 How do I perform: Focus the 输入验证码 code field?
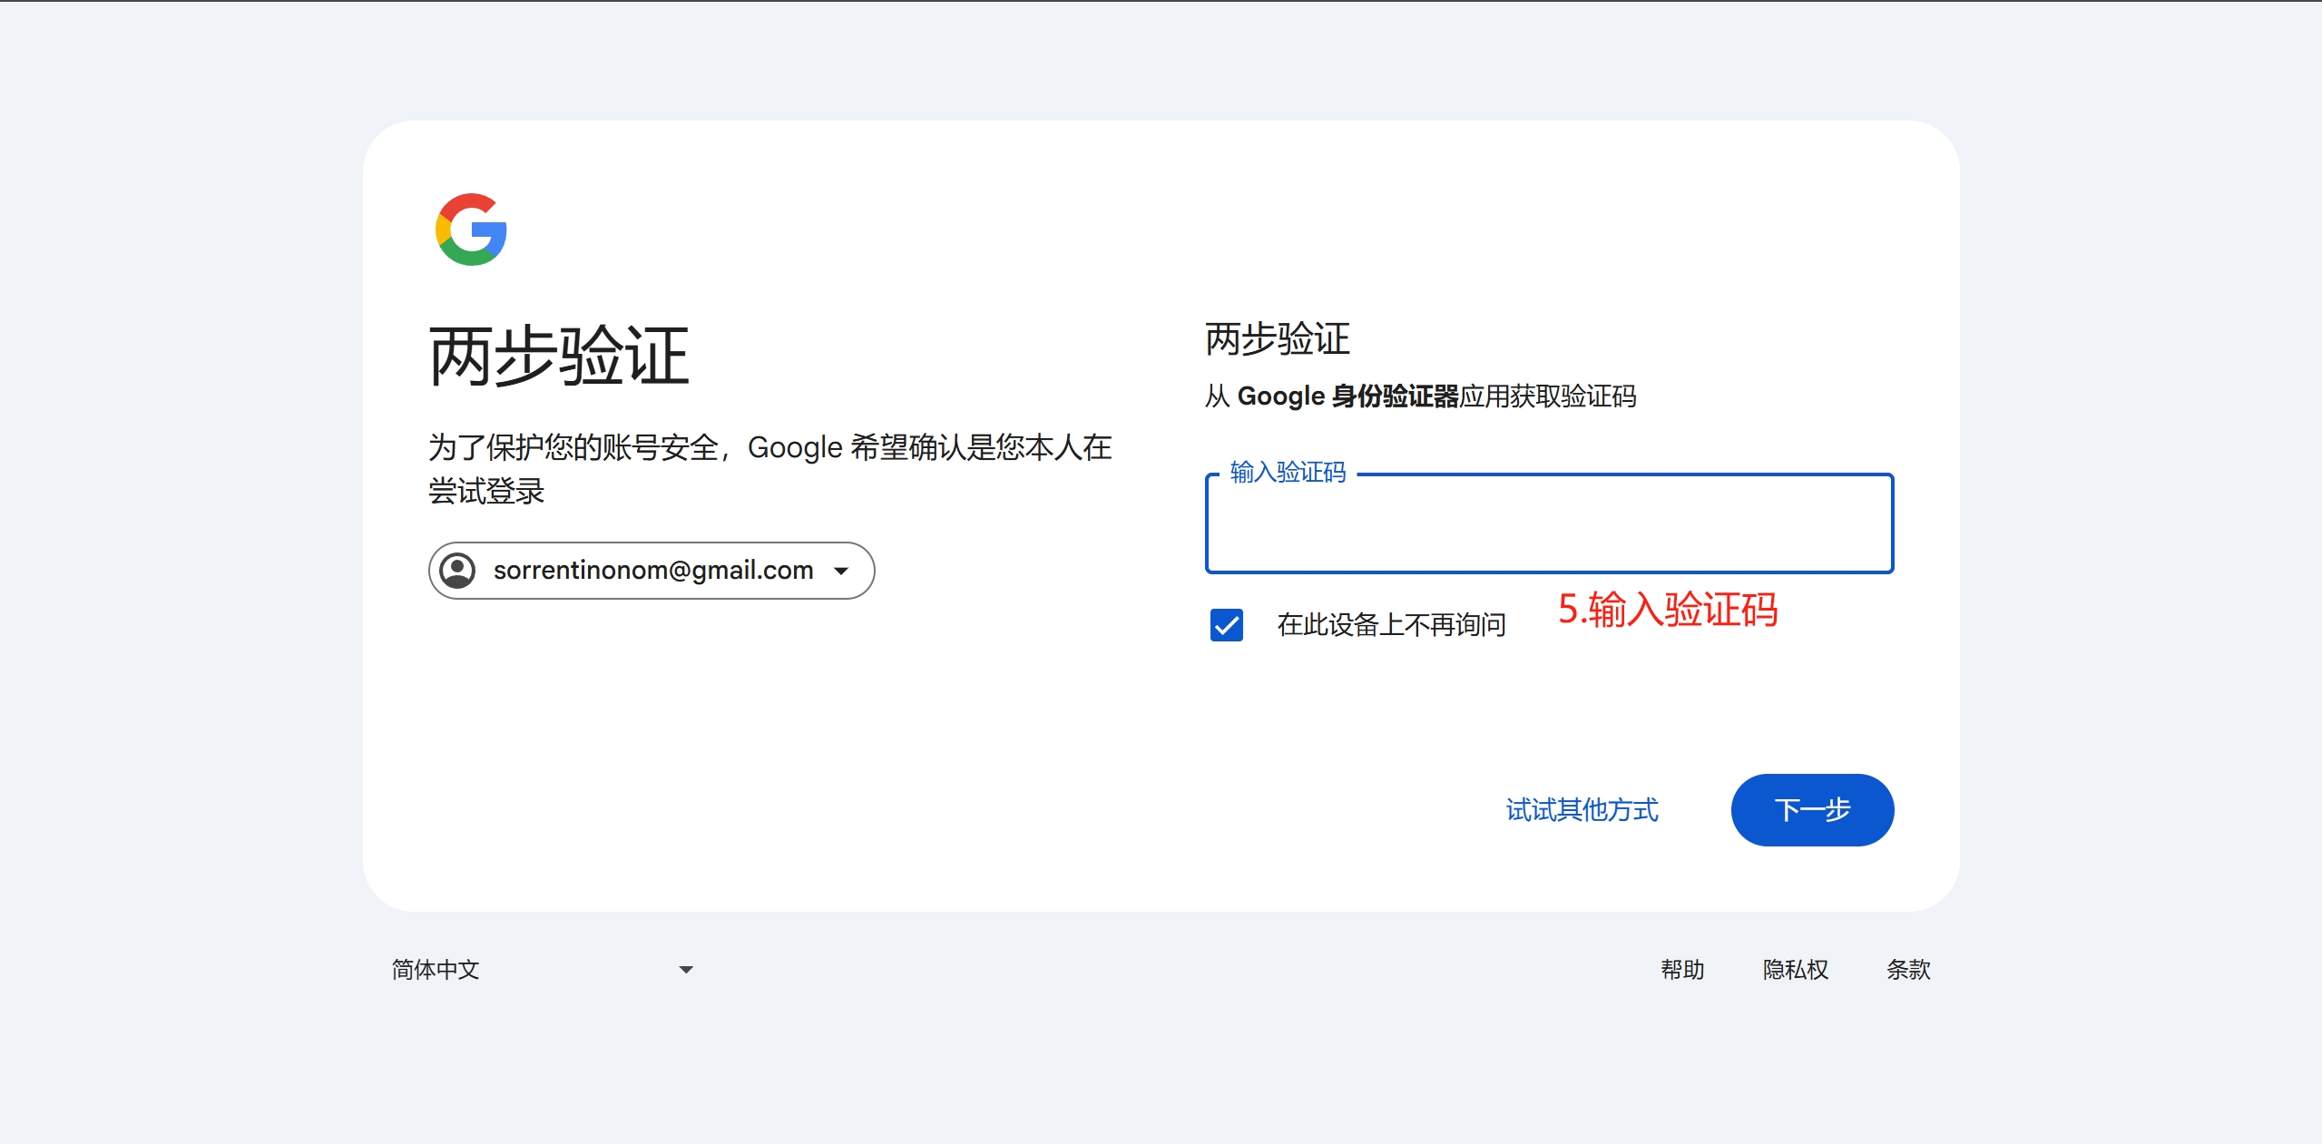[x=1549, y=523]
